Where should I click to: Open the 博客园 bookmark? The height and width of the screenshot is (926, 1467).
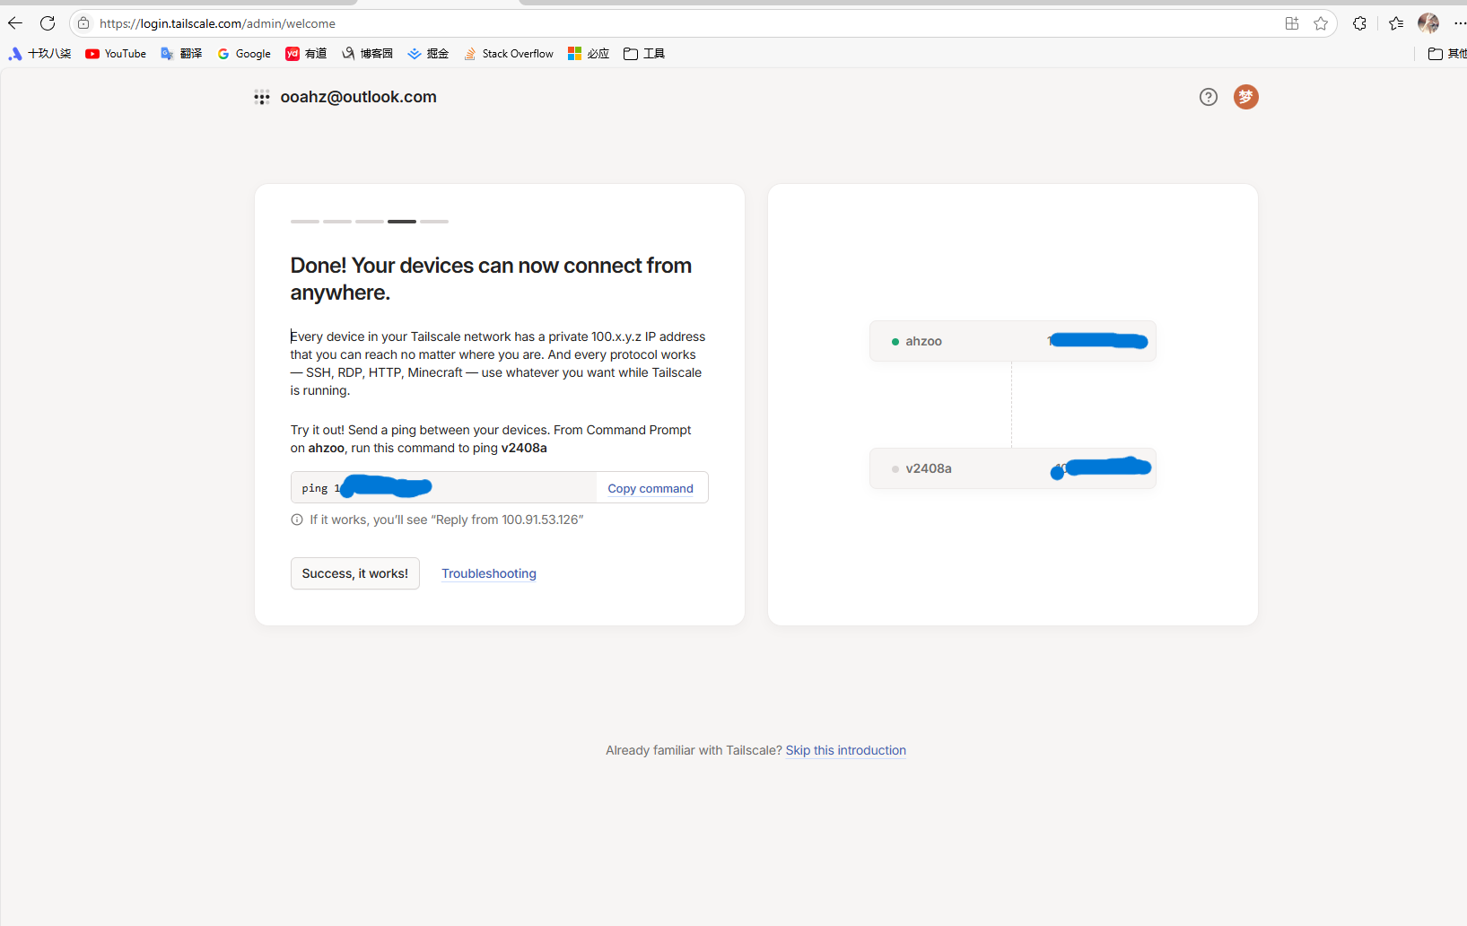pyautogui.click(x=367, y=54)
